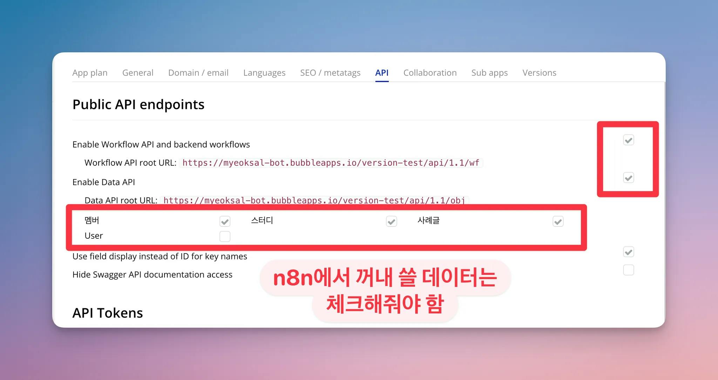
Task: Uncheck the 사례글 data type checkbox
Action: point(558,222)
